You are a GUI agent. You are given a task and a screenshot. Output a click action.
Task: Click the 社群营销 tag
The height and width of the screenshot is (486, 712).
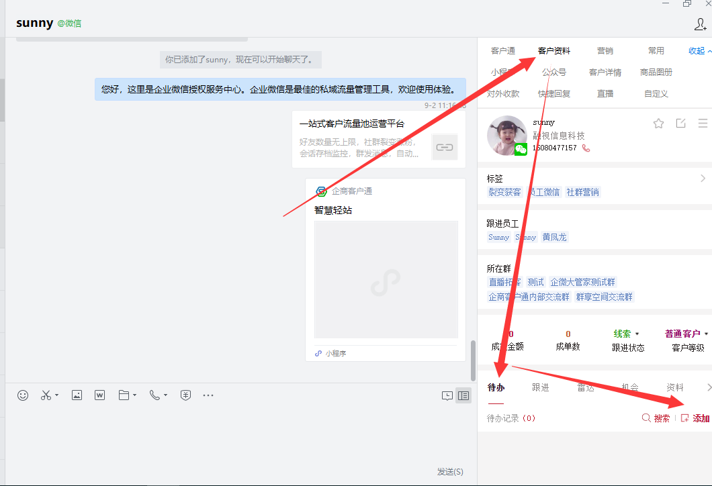(582, 192)
